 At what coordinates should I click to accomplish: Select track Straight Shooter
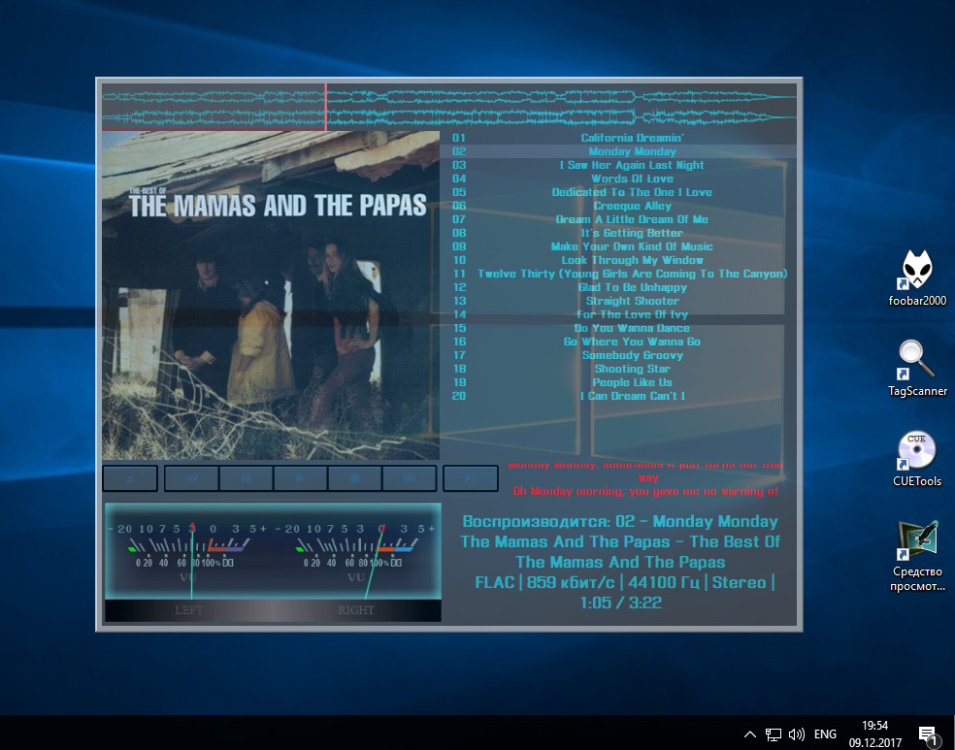click(x=618, y=301)
